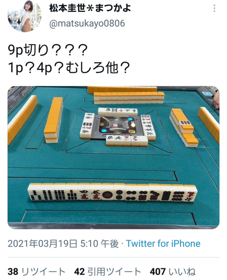Tap the leftmost 3-sou bamboo tile in hand
Screen dimensions: 227x280
pyautogui.click(x=34, y=192)
